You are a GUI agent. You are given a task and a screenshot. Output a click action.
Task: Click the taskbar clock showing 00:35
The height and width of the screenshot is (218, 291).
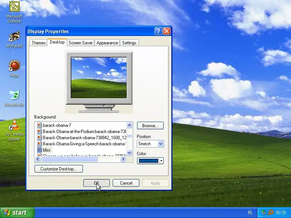pos(281,213)
